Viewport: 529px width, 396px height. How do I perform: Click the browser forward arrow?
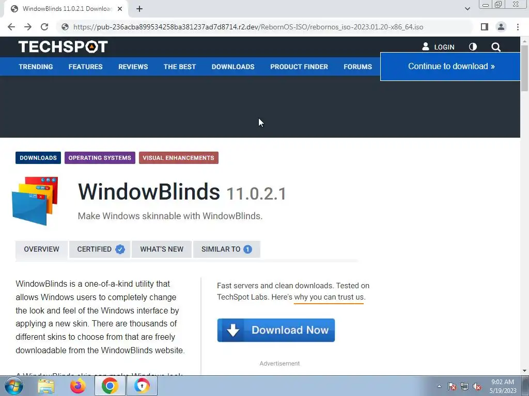pos(28,27)
